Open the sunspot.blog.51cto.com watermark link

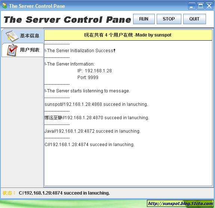point(181,204)
